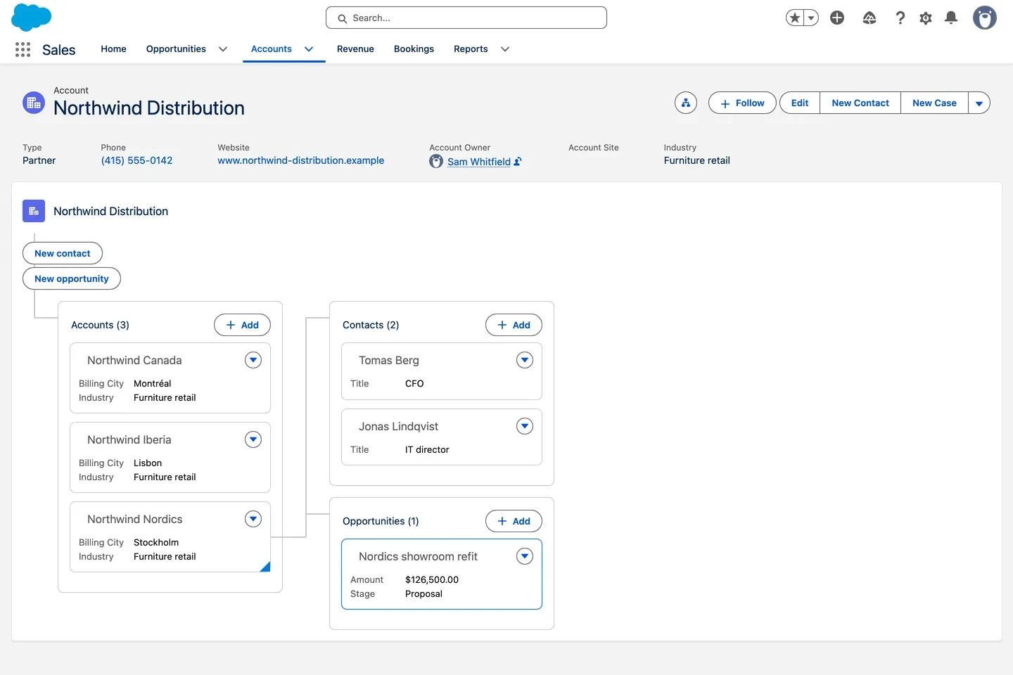1013x675 pixels.
Task: Open the user profile avatar
Action: tap(985, 18)
